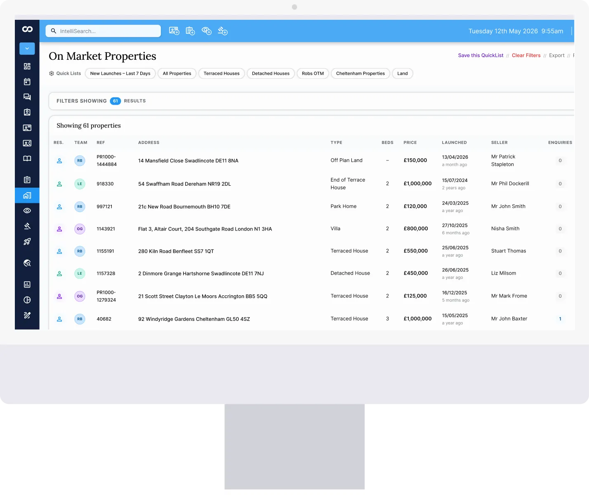Open the clipboard icon in sidebar
This screenshot has height=497, width=589.
(27, 179)
